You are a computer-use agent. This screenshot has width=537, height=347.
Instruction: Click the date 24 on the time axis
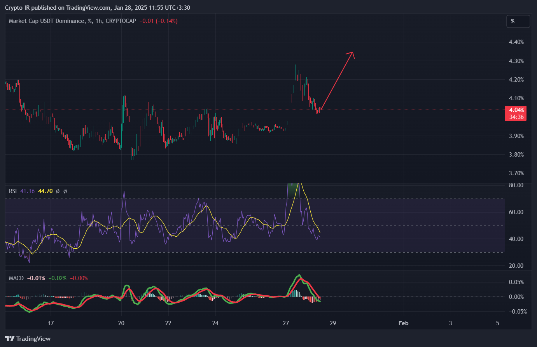click(x=215, y=323)
